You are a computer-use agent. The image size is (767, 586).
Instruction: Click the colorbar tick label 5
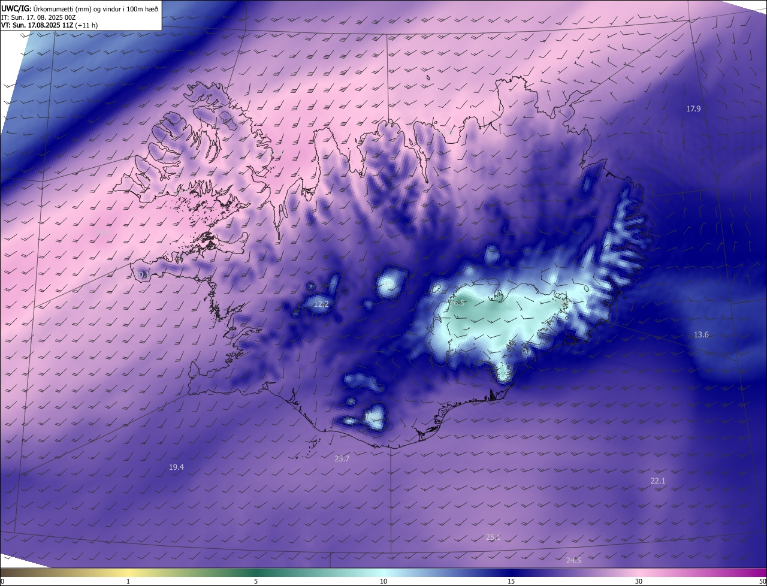point(256,581)
